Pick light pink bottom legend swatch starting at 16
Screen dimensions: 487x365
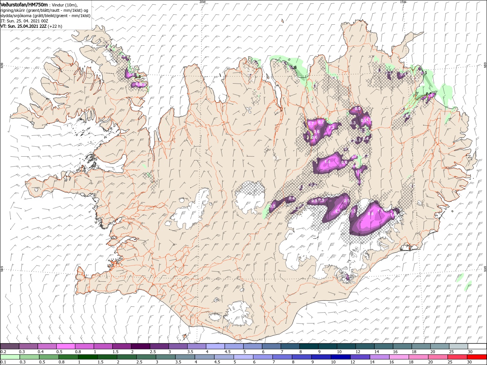click(x=399, y=357)
